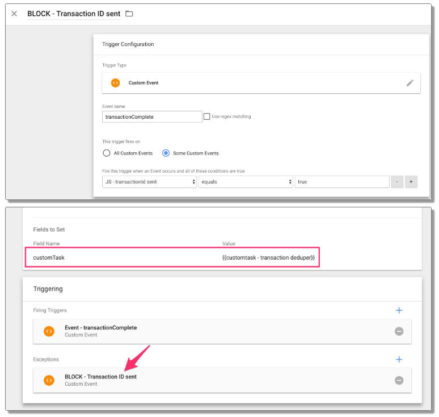Close the trigger editor with X icon

click(14, 14)
